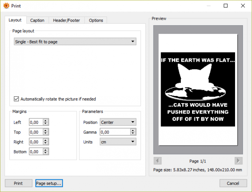252x192 pixels.
Task: Expand the Units dropdown showing cm
Action: click(118, 142)
